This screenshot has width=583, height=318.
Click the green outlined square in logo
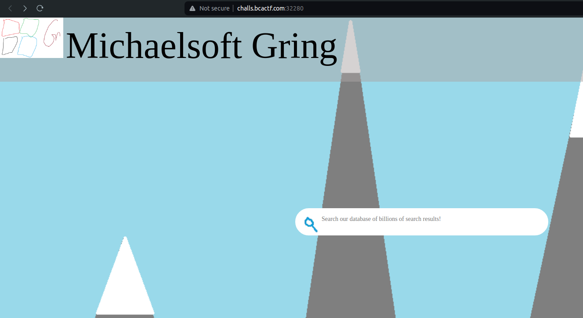coord(29,26)
